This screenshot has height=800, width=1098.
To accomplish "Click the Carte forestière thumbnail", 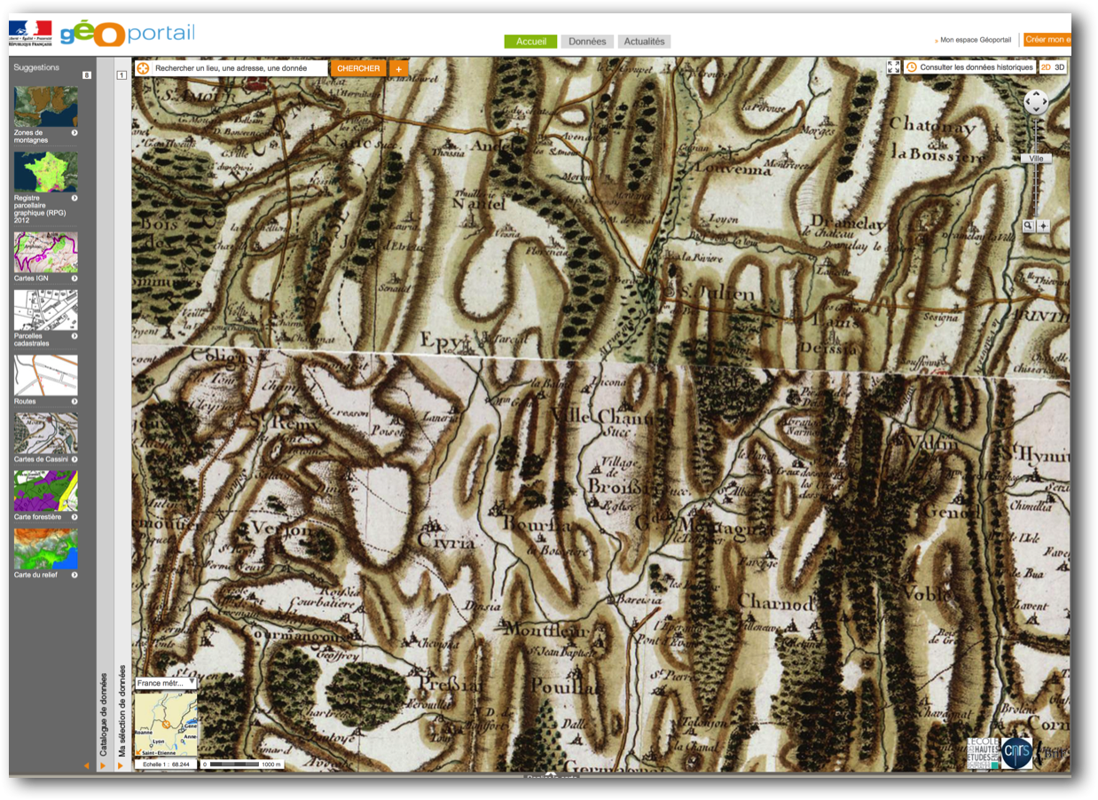I will 45,490.
